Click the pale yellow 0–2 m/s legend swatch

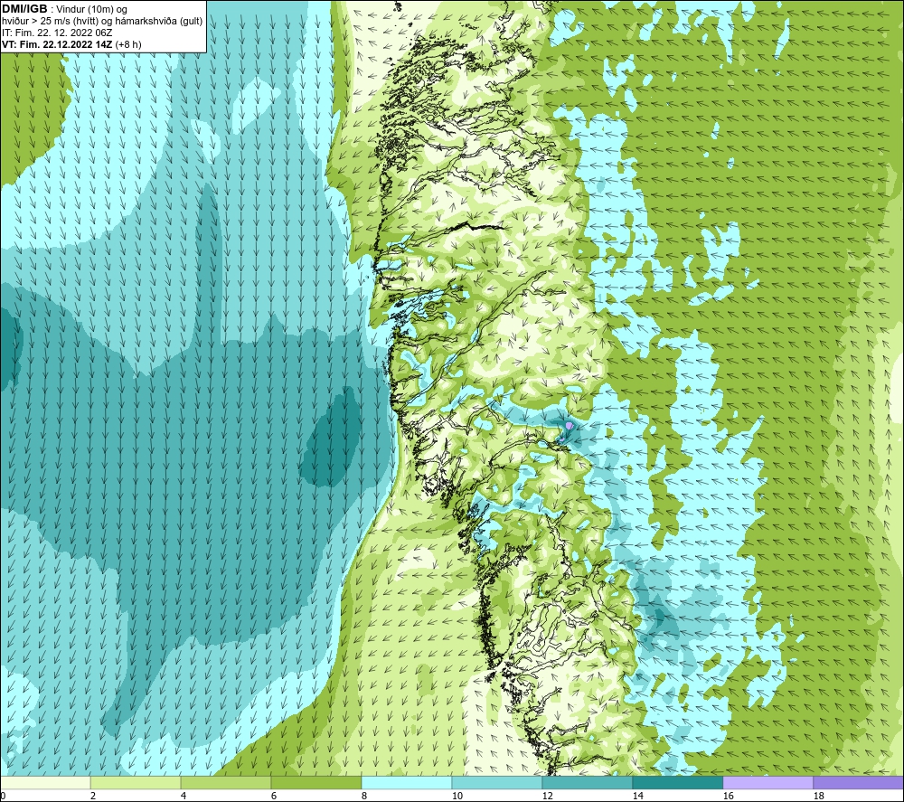pos(45,782)
